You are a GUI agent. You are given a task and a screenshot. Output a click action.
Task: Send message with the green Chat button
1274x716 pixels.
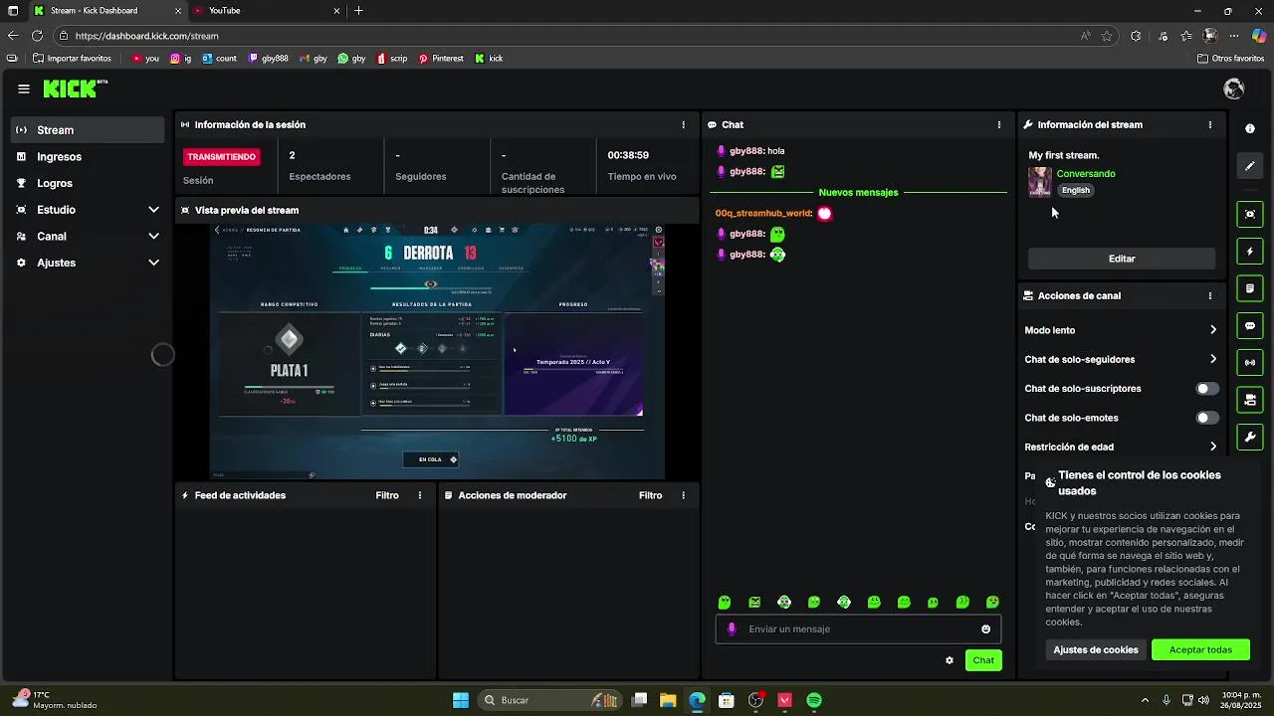pyautogui.click(x=983, y=660)
